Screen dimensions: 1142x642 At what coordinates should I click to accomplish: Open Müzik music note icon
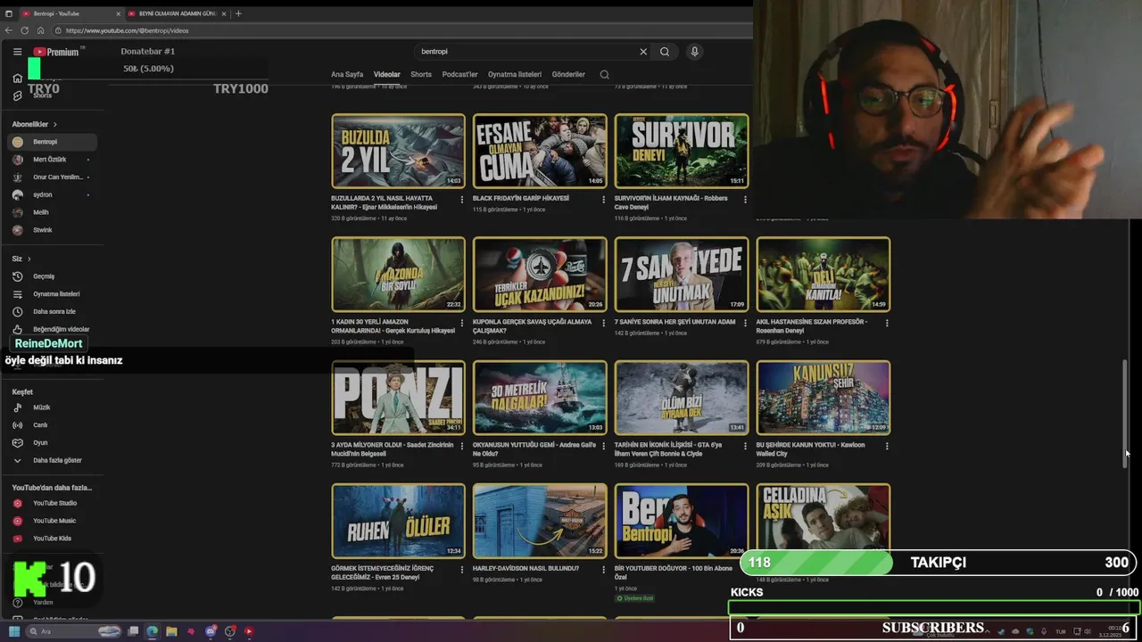click(17, 407)
